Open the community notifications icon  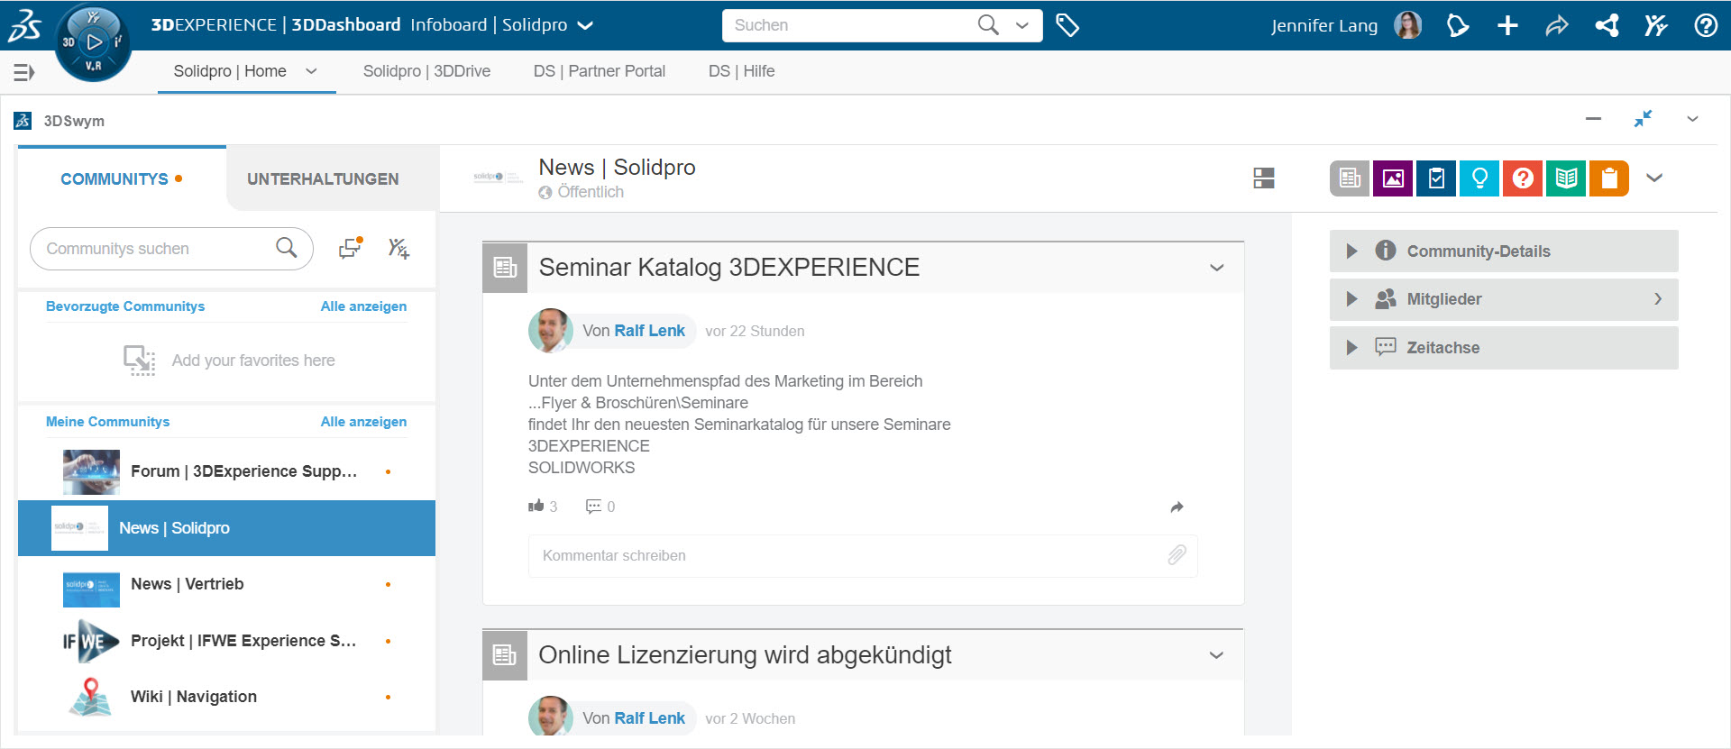pyautogui.click(x=351, y=248)
